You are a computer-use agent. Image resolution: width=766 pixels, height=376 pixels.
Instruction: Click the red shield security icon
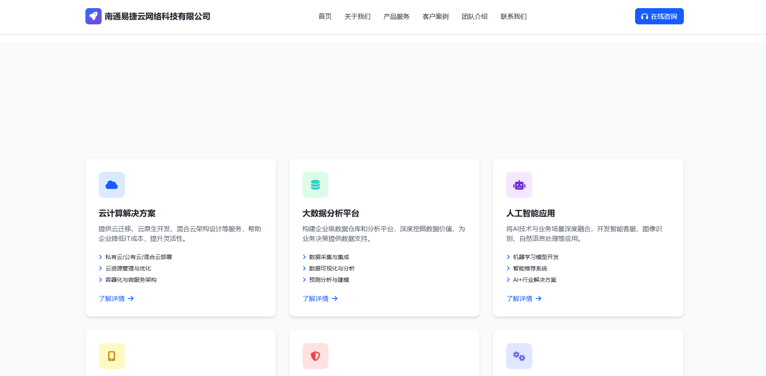click(316, 356)
